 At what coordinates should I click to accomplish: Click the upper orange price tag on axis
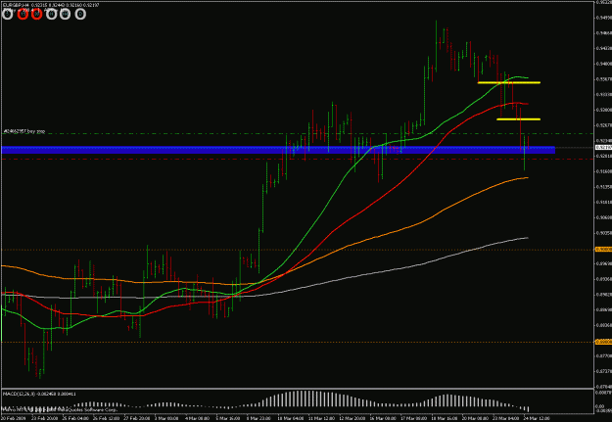[603, 249]
